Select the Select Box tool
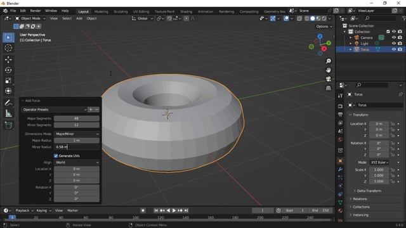The image size is (406, 228). pyautogui.click(x=8, y=38)
